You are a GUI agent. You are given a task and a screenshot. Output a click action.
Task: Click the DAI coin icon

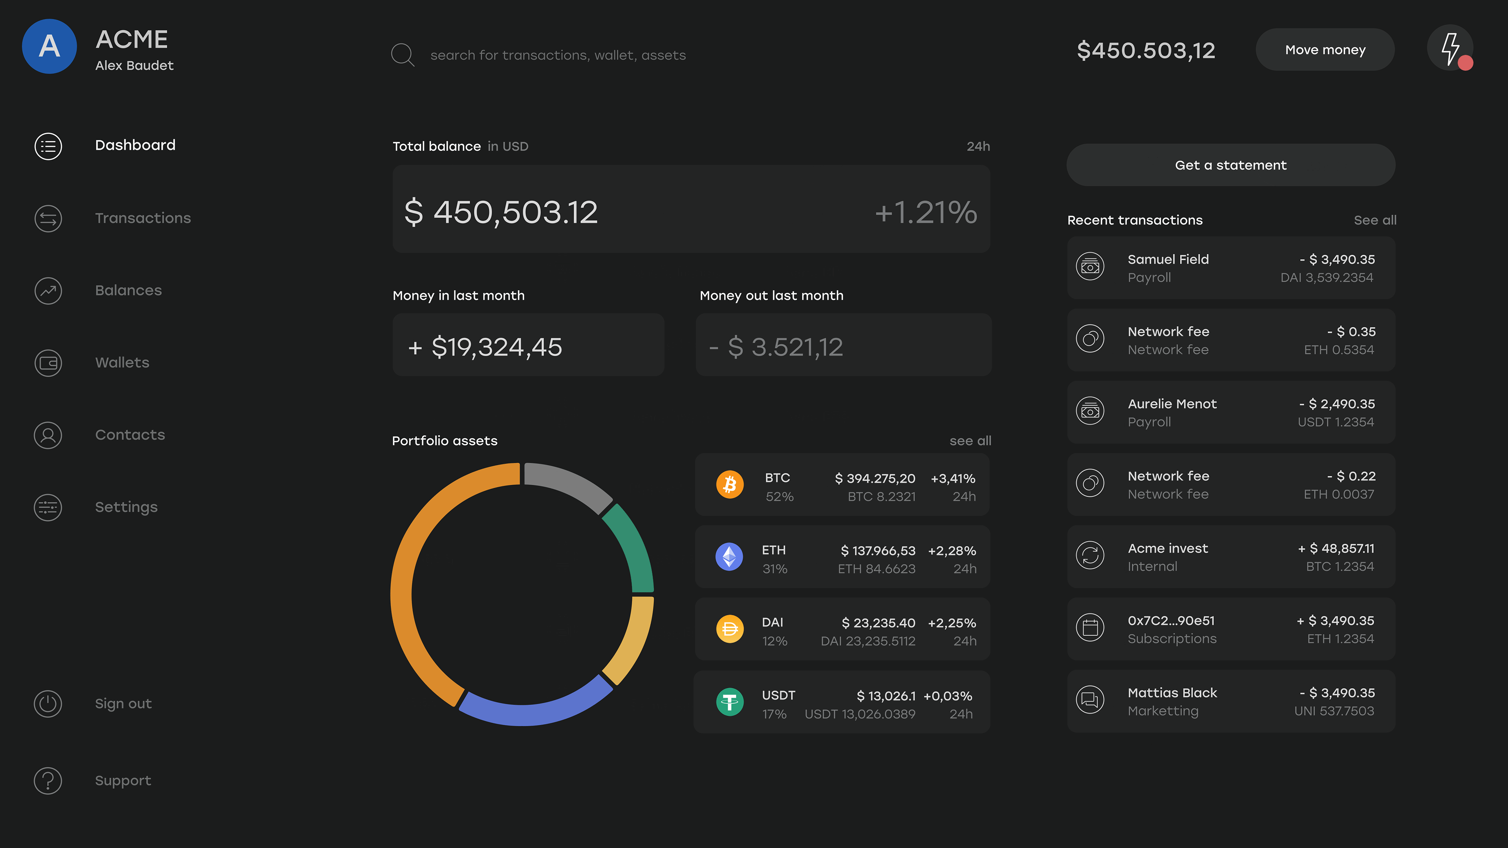pyautogui.click(x=729, y=629)
